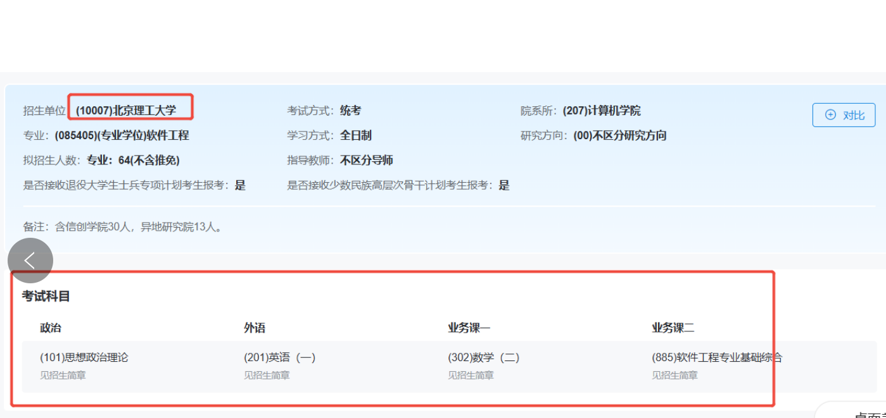Screen dimensions: 886x418
Task: Click the 研究方向 value (00)不区分研究方向
Action: coord(620,135)
